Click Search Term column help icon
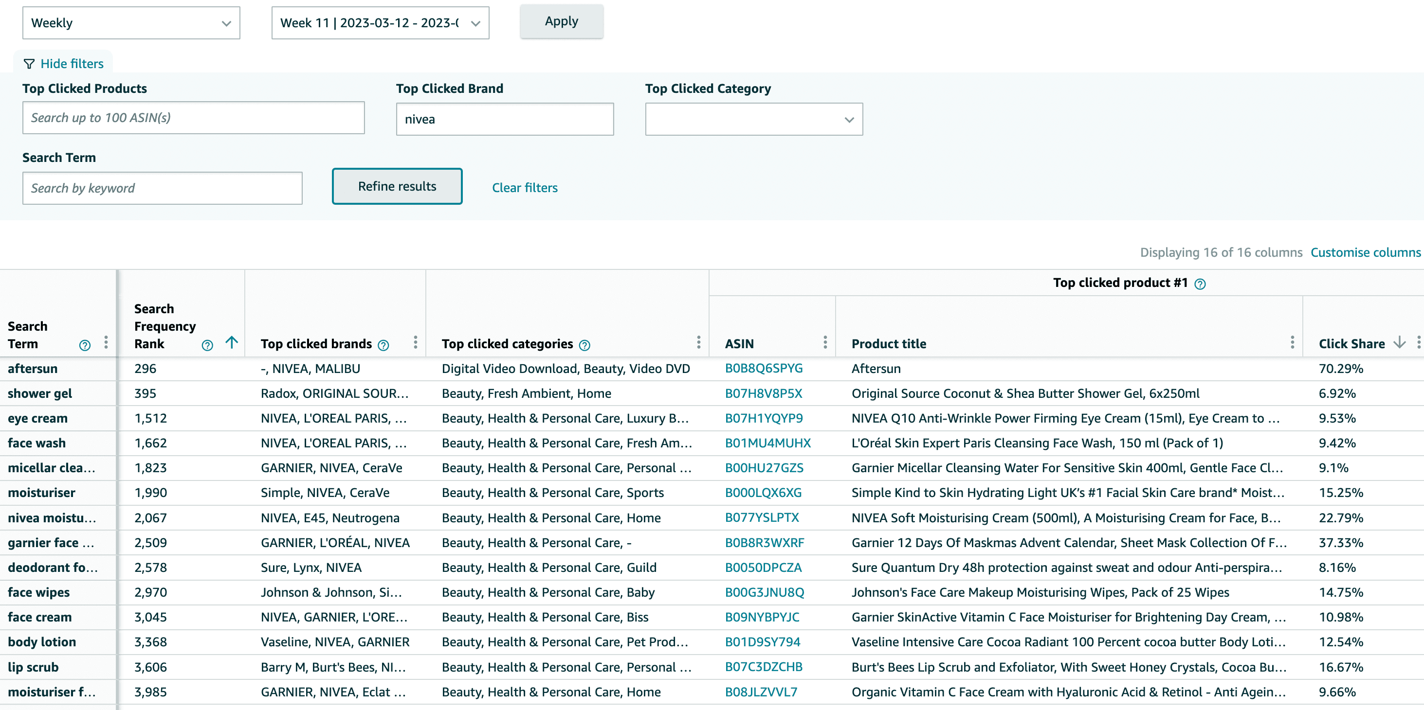Viewport: 1424px width, 710px height. (85, 345)
